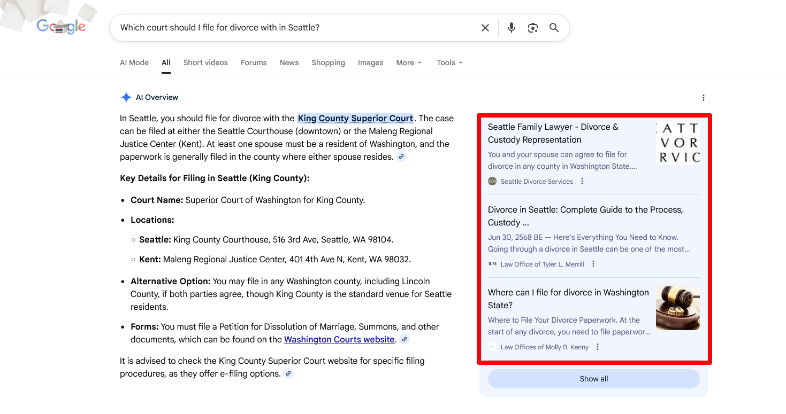
Task: Click the gavel thumbnail image
Action: (677, 308)
